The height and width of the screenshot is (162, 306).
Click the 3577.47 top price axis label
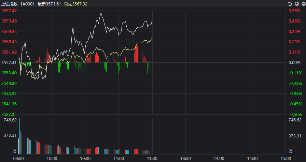(x=9, y=11)
